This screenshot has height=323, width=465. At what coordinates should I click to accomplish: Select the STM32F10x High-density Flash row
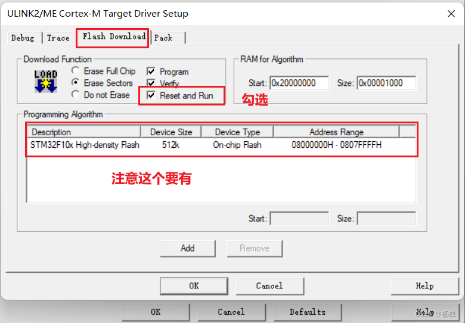point(222,145)
